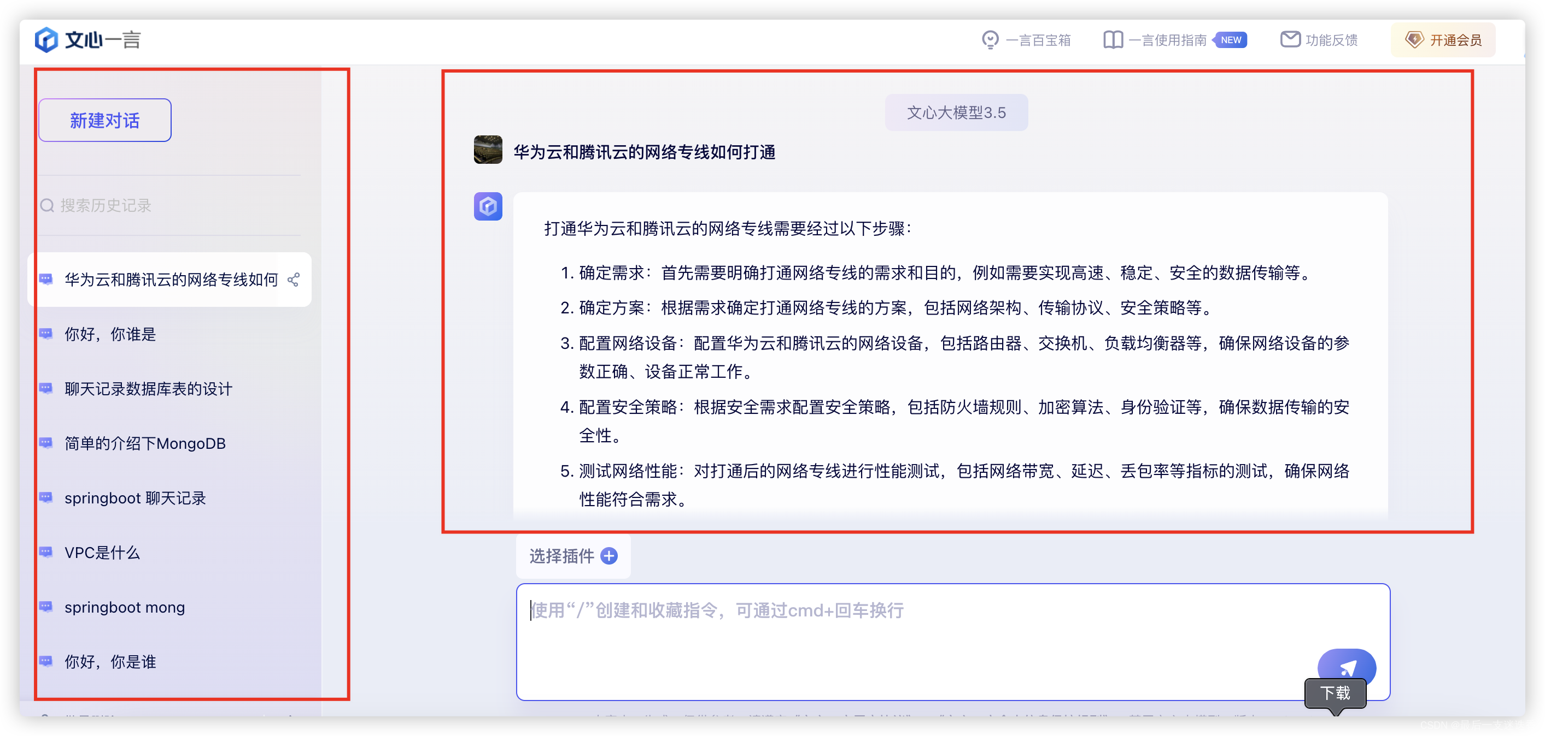
Task: Select the 简单的介绍下MongoDB conversation
Action: pyautogui.click(x=145, y=443)
